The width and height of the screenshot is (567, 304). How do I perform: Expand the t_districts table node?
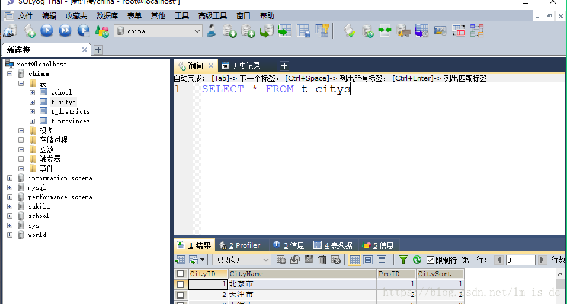point(32,111)
